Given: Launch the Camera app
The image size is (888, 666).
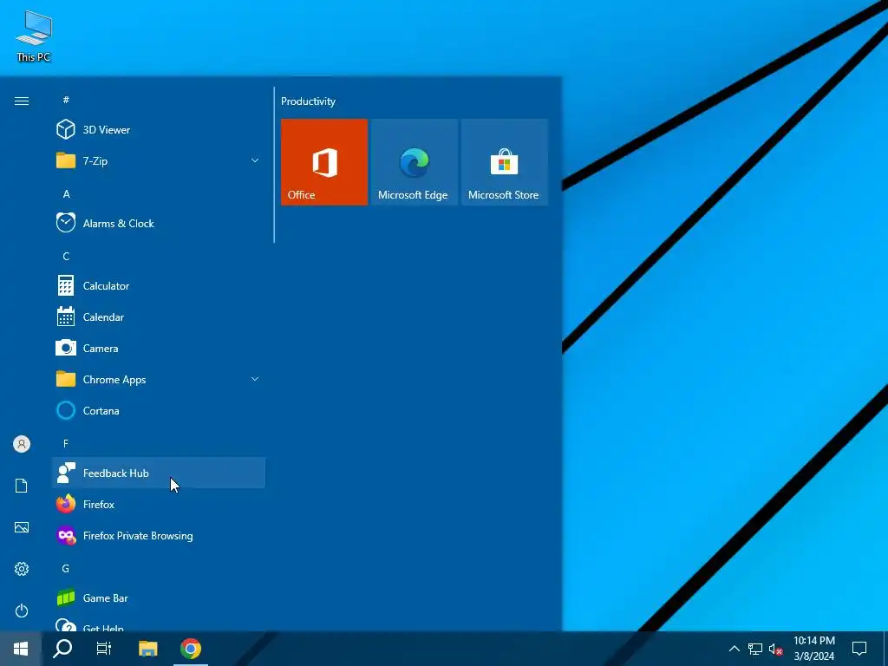Looking at the screenshot, I should pyautogui.click(x=159, y=349).
